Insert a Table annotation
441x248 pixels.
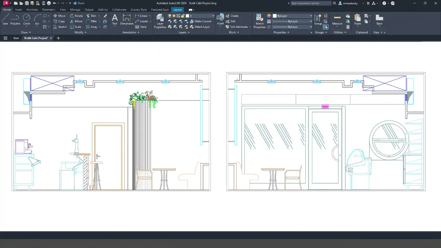pos(141,27)
